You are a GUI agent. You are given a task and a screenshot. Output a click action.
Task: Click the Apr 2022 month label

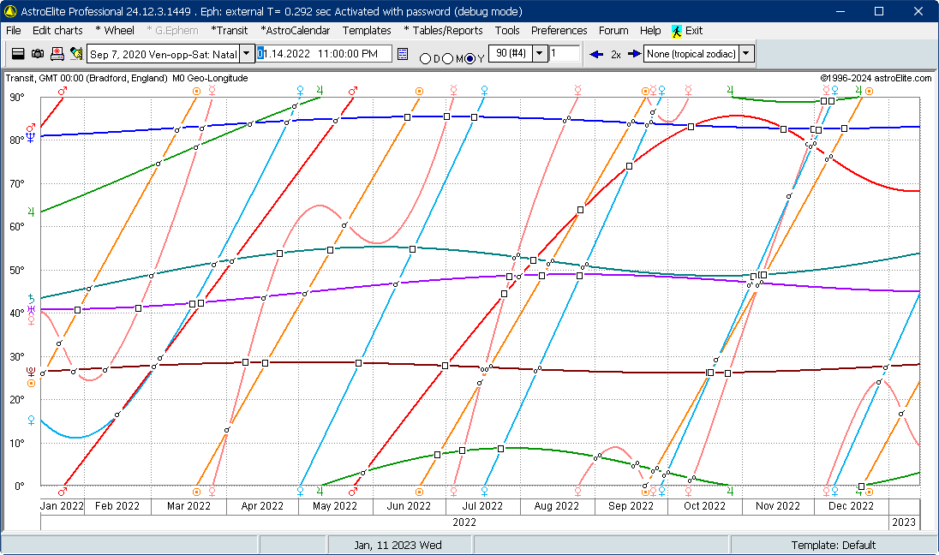(x=262, y=506)
